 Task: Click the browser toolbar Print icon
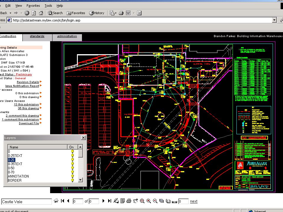(121, 13)
